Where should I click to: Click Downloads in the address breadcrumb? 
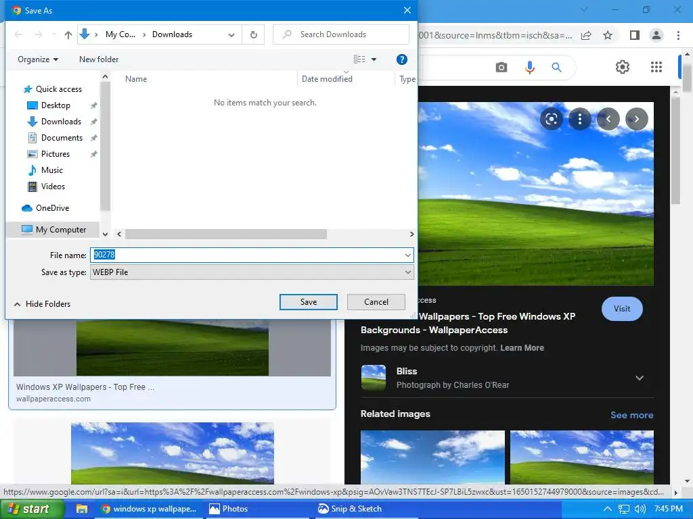pyautogui.click(x=172, y=34)
